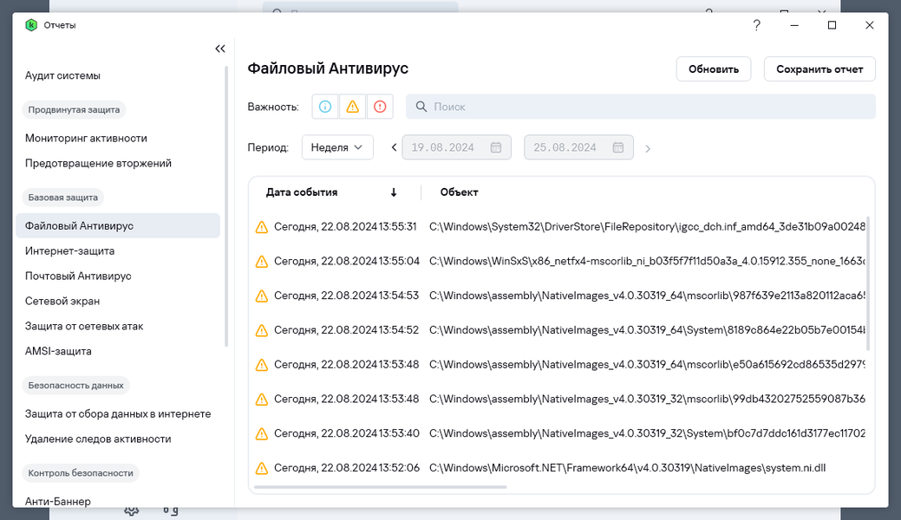Select mscorlib\e50a615692 path entry

[647, 365]
